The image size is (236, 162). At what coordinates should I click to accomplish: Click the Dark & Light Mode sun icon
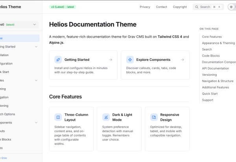[106, 117]
